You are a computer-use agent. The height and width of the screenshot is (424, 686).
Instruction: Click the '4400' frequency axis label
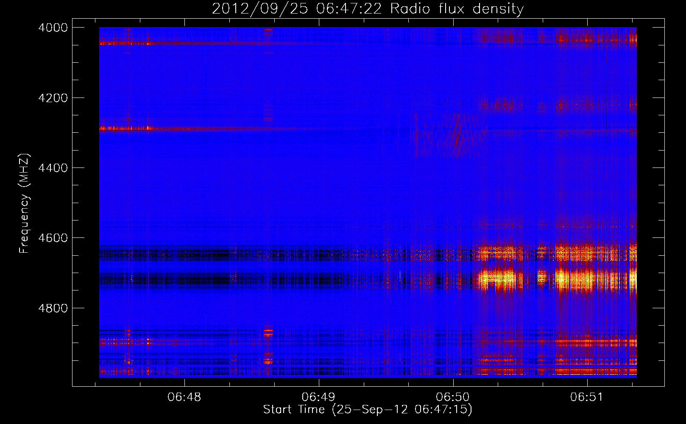(x=53, y=168)
